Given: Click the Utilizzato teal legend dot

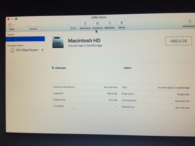Looking at the screenshot, I should (x=53, y=68).
